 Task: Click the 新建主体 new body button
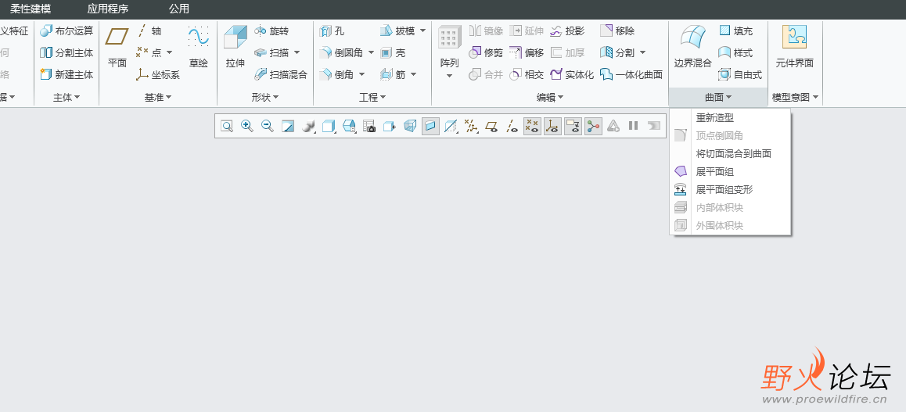pyautogui.click(x=67, y=74)
